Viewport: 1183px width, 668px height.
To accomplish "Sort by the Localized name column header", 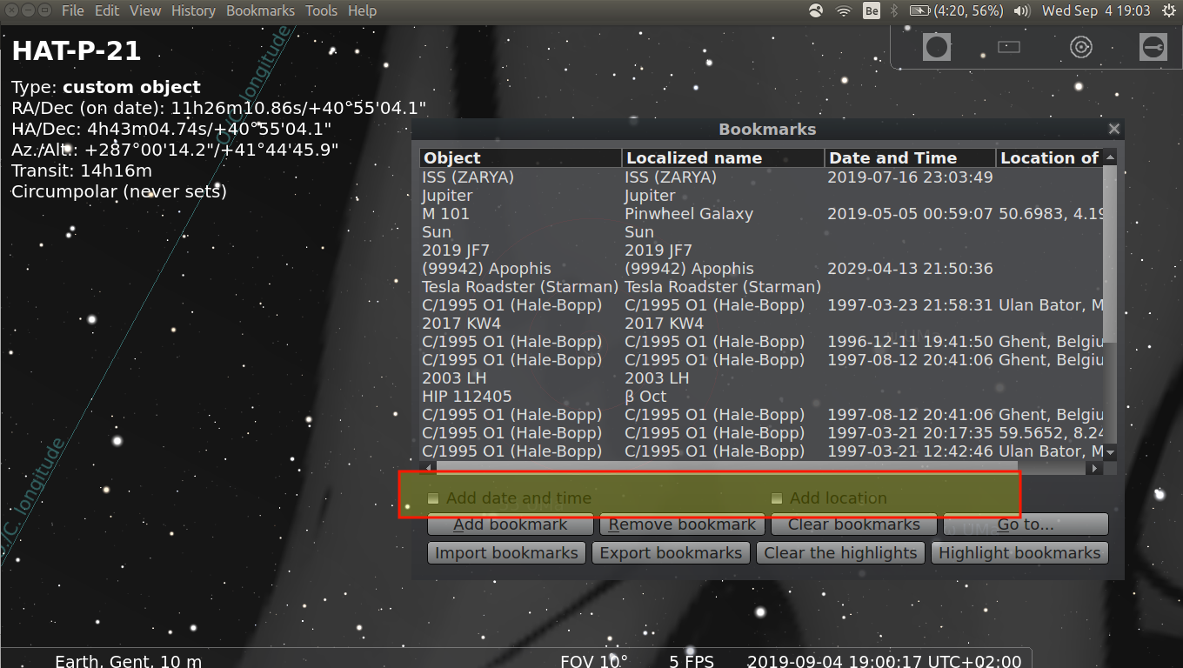I will [723, 157].
